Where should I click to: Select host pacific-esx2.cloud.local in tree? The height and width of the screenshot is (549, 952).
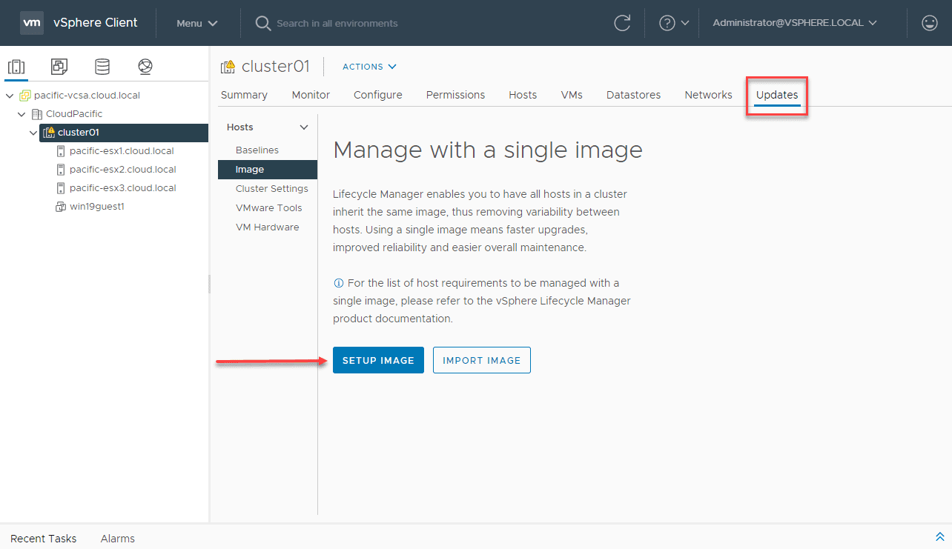tap(122, 170)
